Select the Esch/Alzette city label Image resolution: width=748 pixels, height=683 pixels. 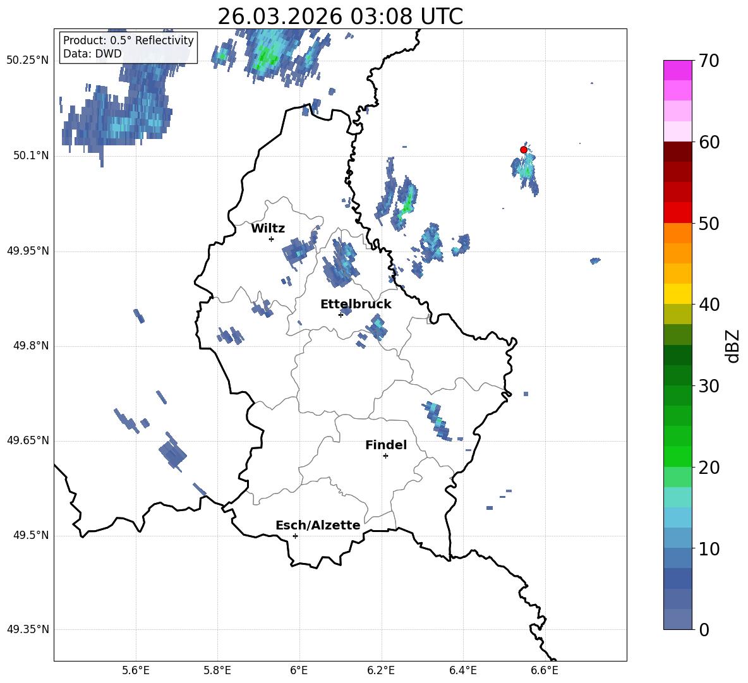(318, 525)
